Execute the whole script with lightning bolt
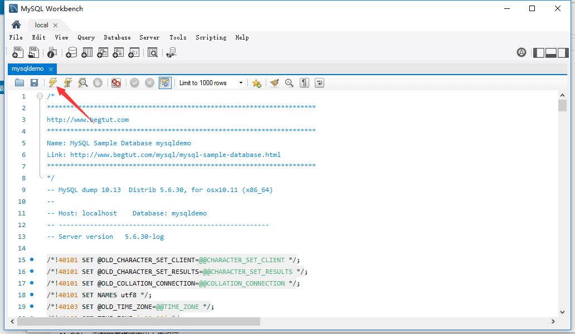Screen dimensions: 575x334 (53, 83)
